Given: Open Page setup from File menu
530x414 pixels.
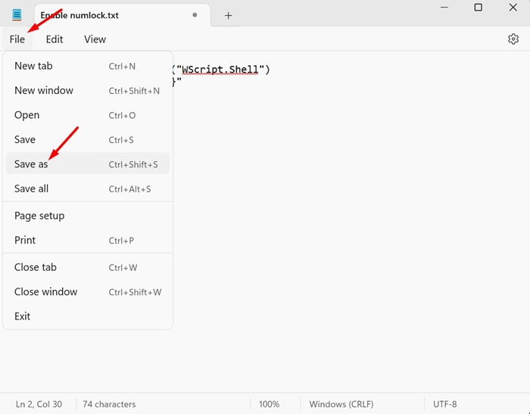Looking at the screenshot, I should [88, 216].
